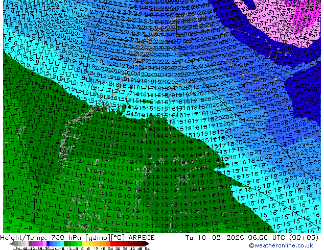Click the cyan swatch next to dark green in legend
This screenshot has width=324, height=250.
click(x=62, y=243)
